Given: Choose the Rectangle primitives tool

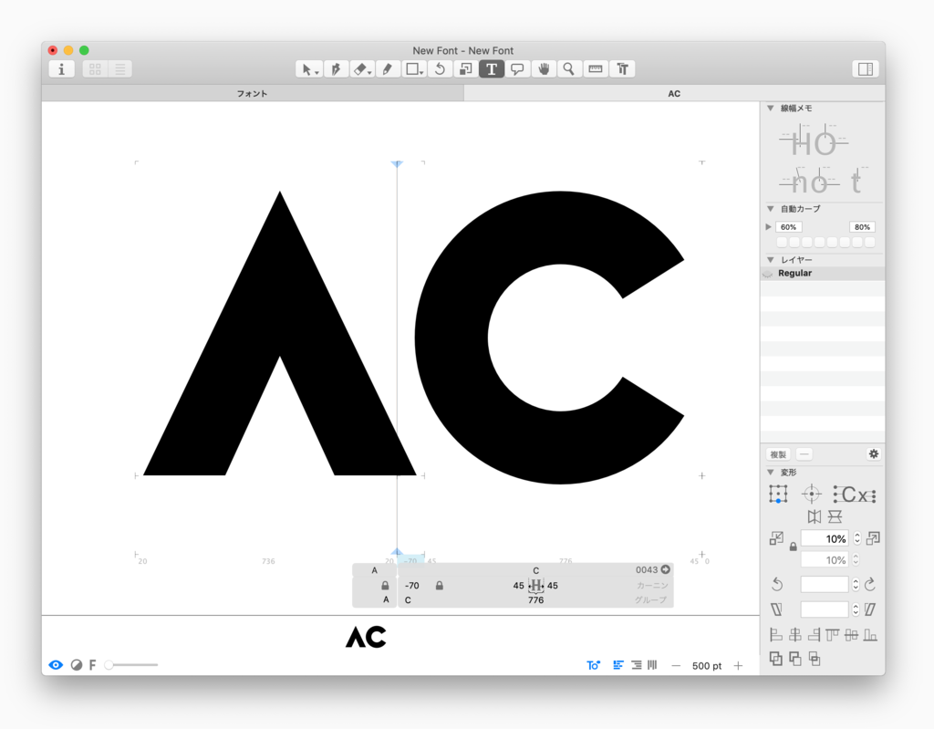Looking at the screenshot, I should 414,69.
